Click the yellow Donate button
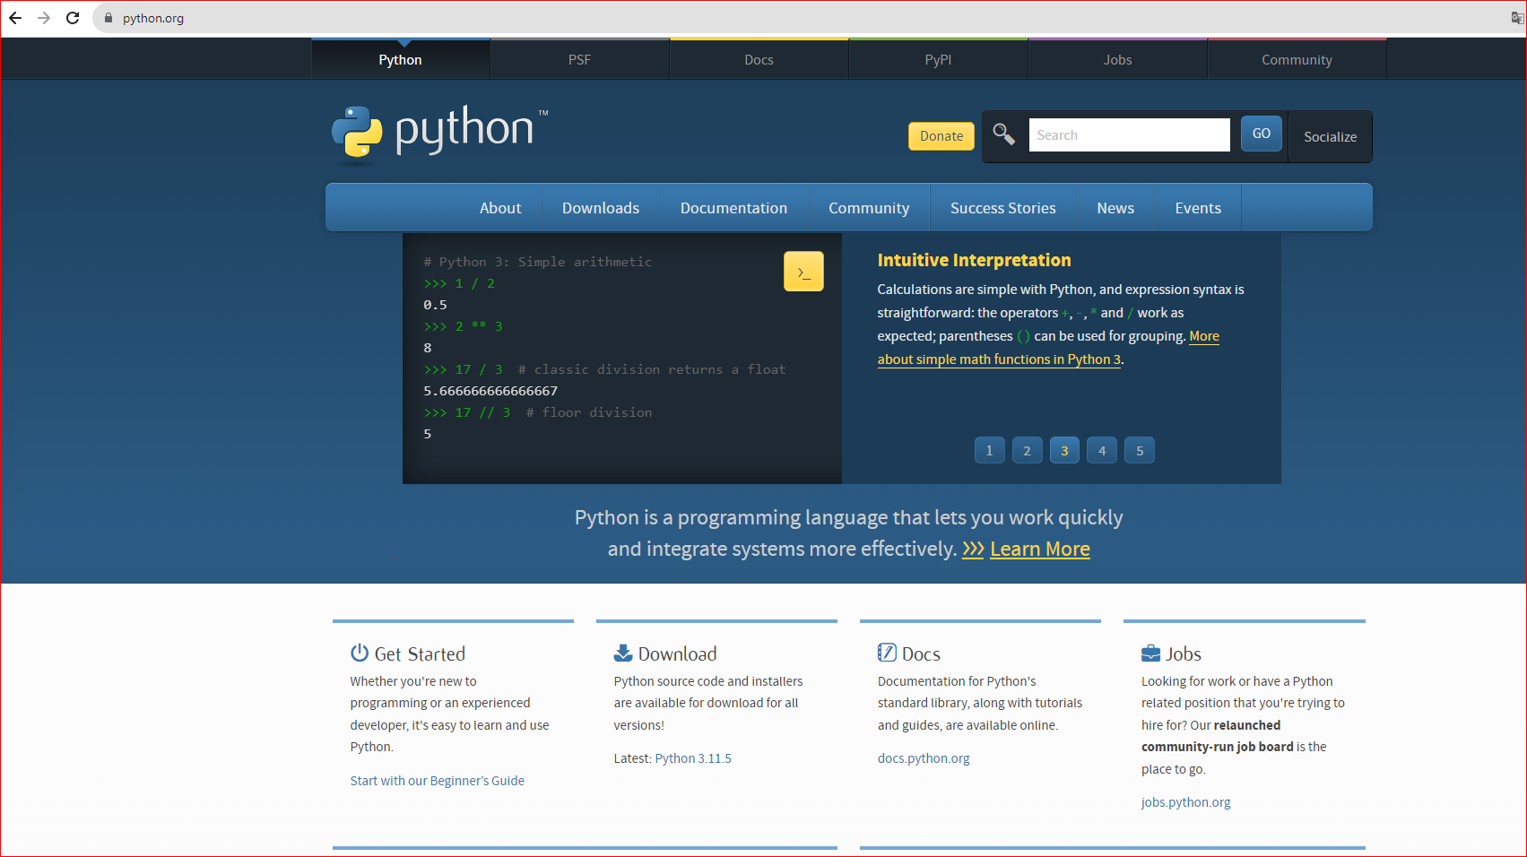The image size is (1527, 857). (941, 136)
